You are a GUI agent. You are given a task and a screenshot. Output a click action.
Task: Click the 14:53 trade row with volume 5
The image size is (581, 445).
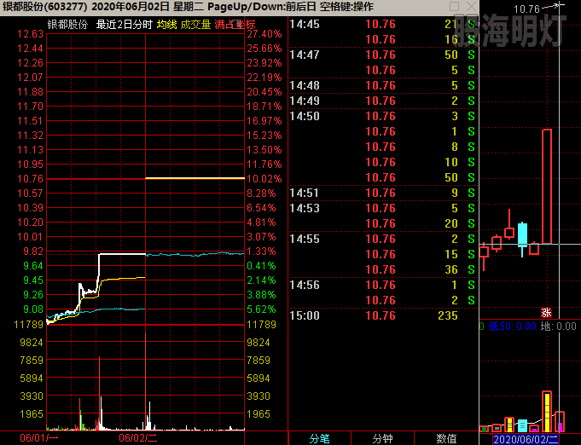[x=384, y=208]
